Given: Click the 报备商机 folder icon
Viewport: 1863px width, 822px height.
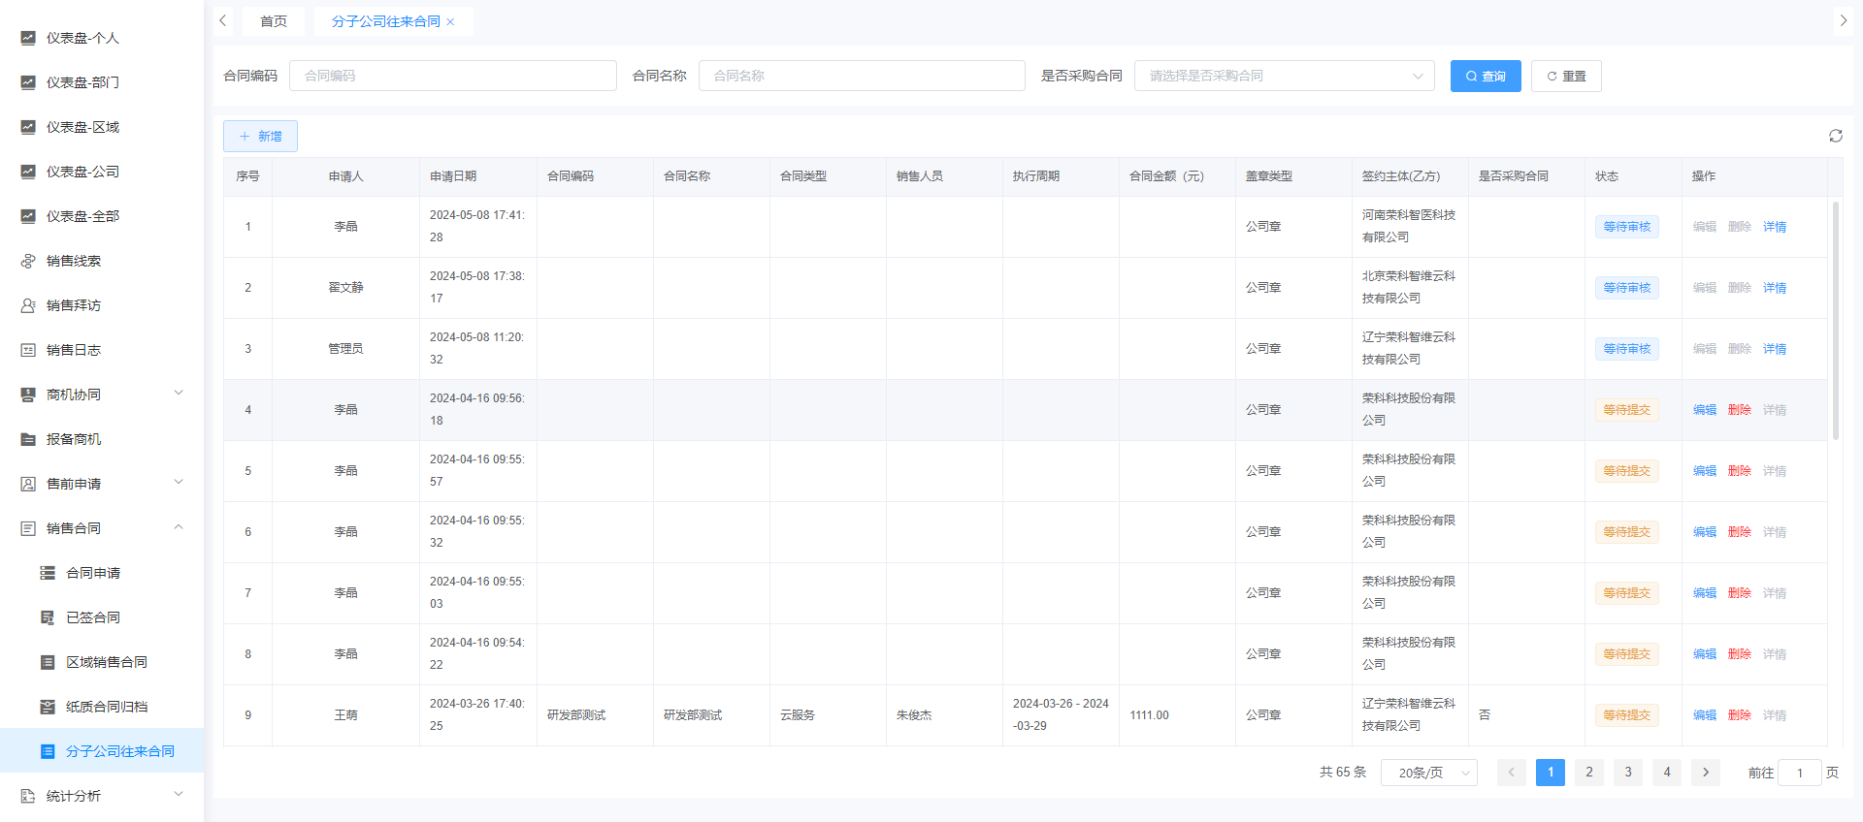Looking at the screenshot, I should coord(28,439).
